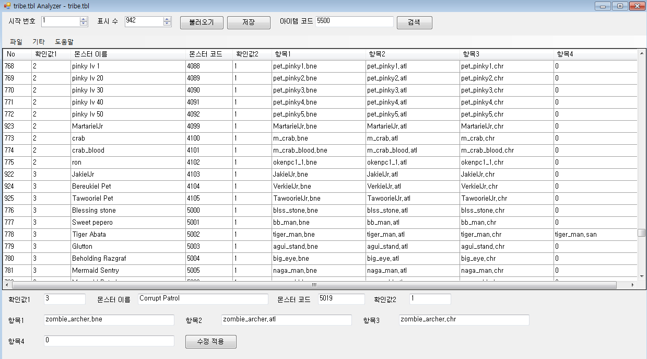Open the 기타 menu
The image size is (647, 359).
(x=39, y=41)
